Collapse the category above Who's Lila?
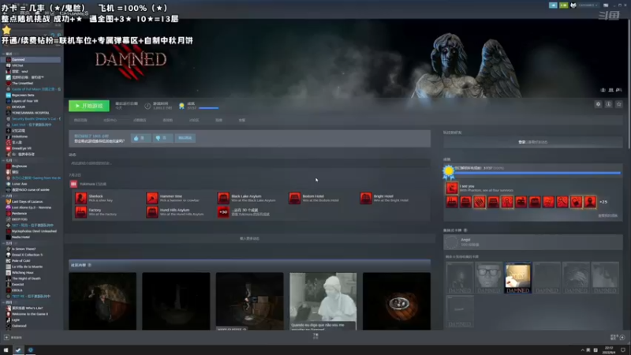The width and height of the screenshot is (631, 355). (x=4, y=302)
